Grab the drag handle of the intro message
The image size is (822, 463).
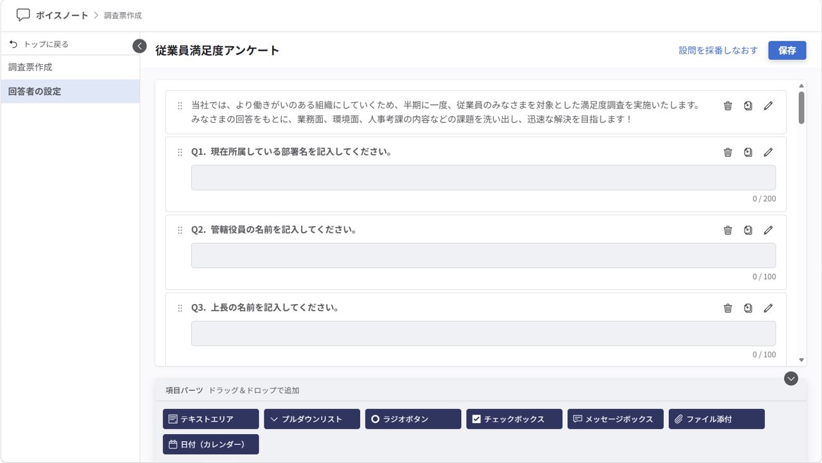coord(180,106)
